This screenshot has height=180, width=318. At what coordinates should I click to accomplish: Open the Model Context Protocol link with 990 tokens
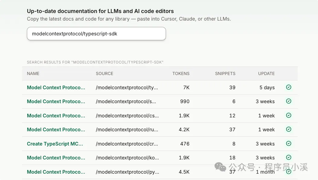click(x=56, y=101)
